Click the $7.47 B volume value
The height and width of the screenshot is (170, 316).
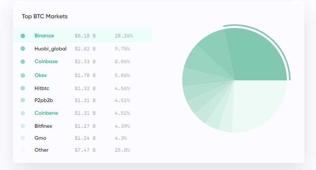coord(85,150)
